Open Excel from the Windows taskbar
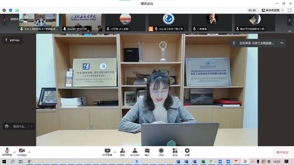 point(203,162)
